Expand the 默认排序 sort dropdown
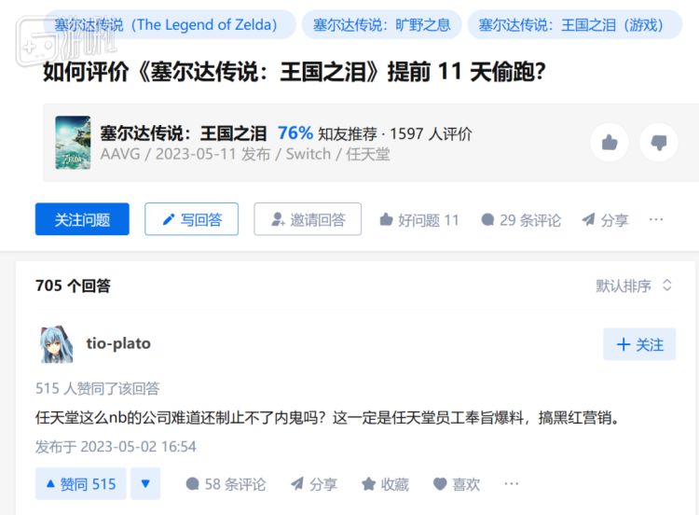 point(634,285)
